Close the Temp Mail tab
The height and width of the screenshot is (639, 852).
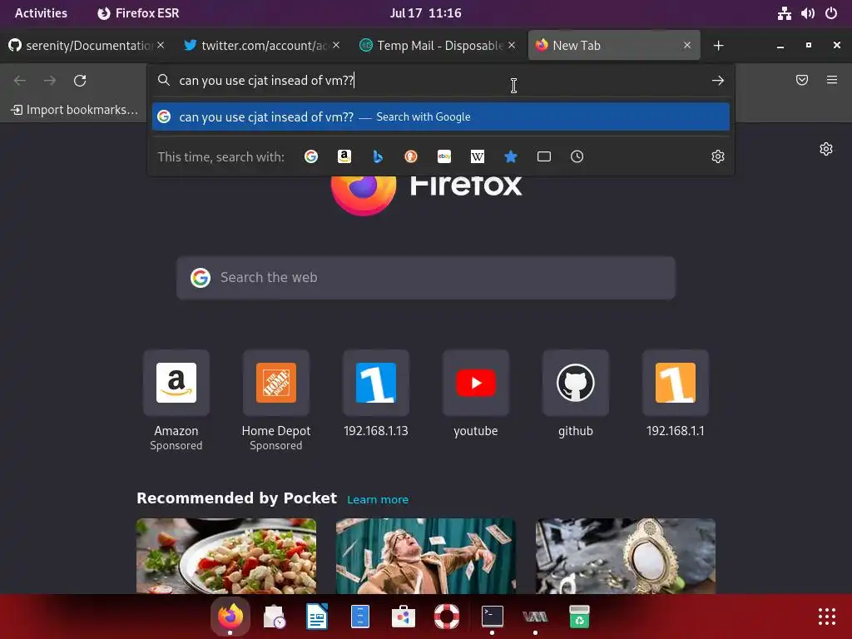pos(512,45)
